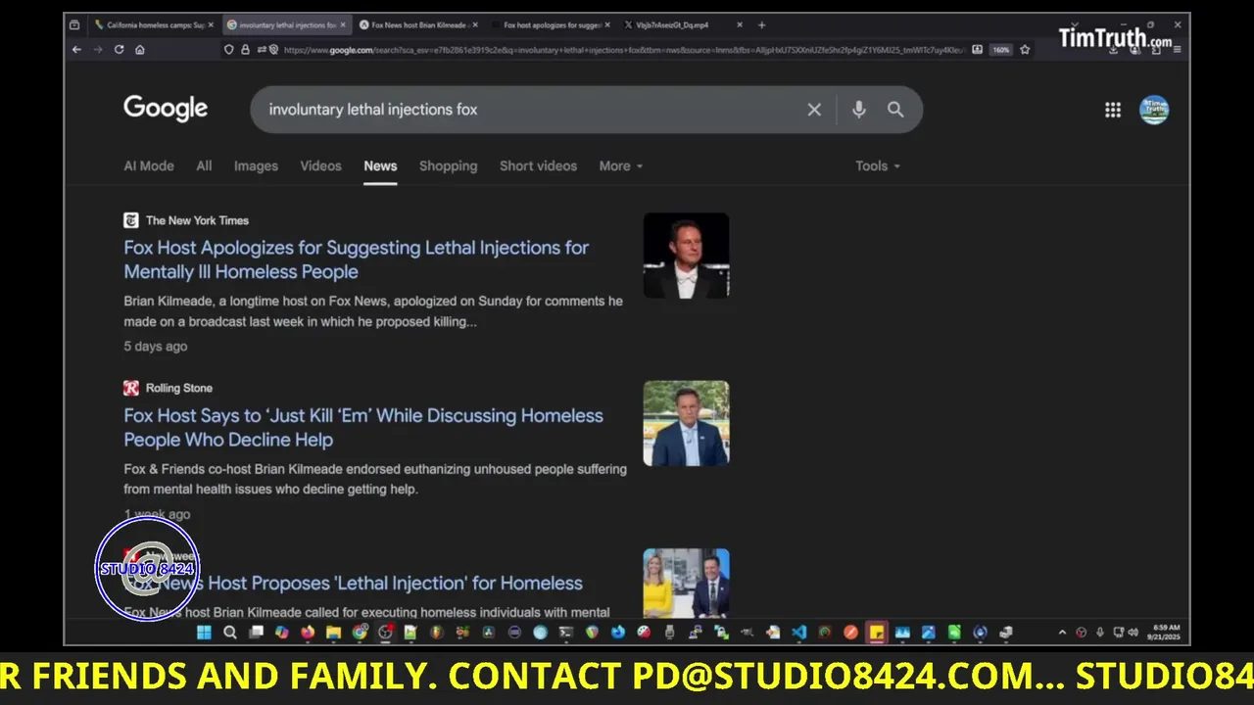Submit search with the magnifying glass icon
Viewport: 1254px width, 705px height.
[895, 110]
